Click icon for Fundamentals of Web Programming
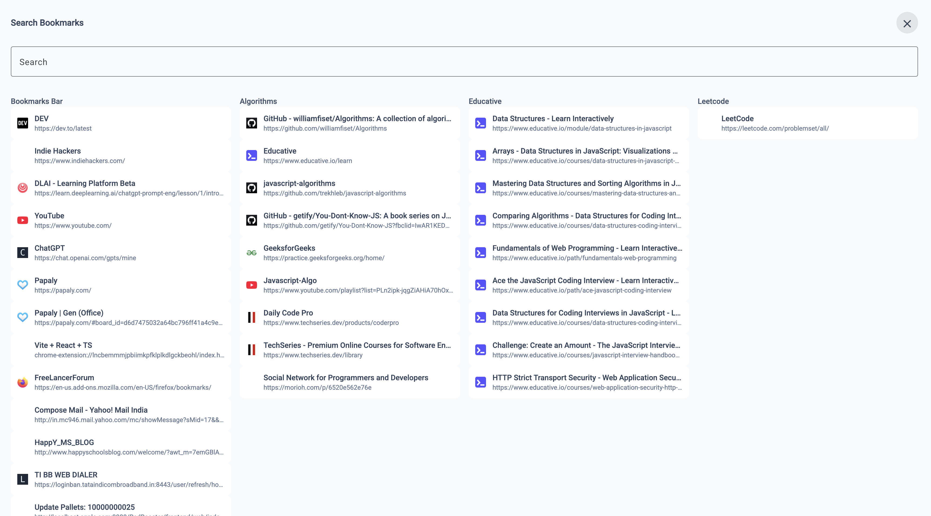The height and width of the screenshot is (516, 931). (481, 253)
